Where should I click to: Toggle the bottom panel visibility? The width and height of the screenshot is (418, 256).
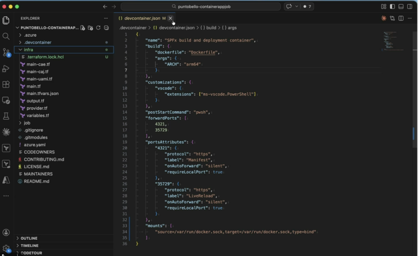[x=401, y=7]
